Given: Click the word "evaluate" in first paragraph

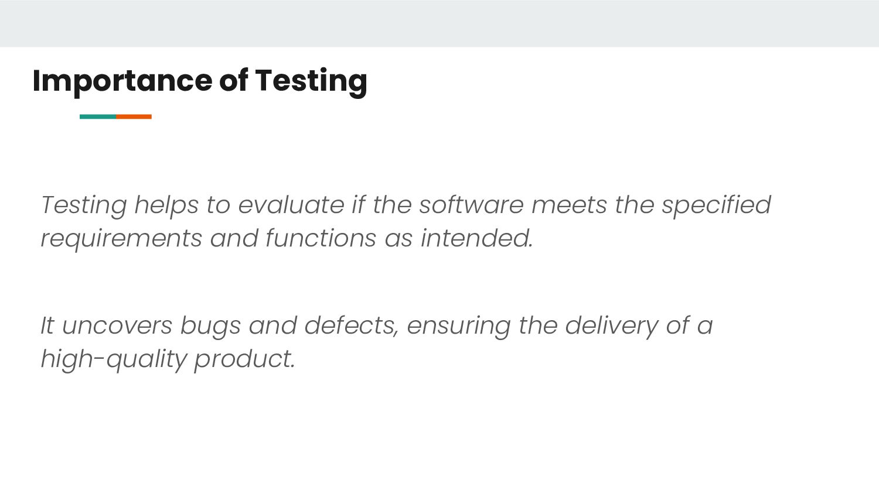Looking at the screenshot, I should coord(291,205).
